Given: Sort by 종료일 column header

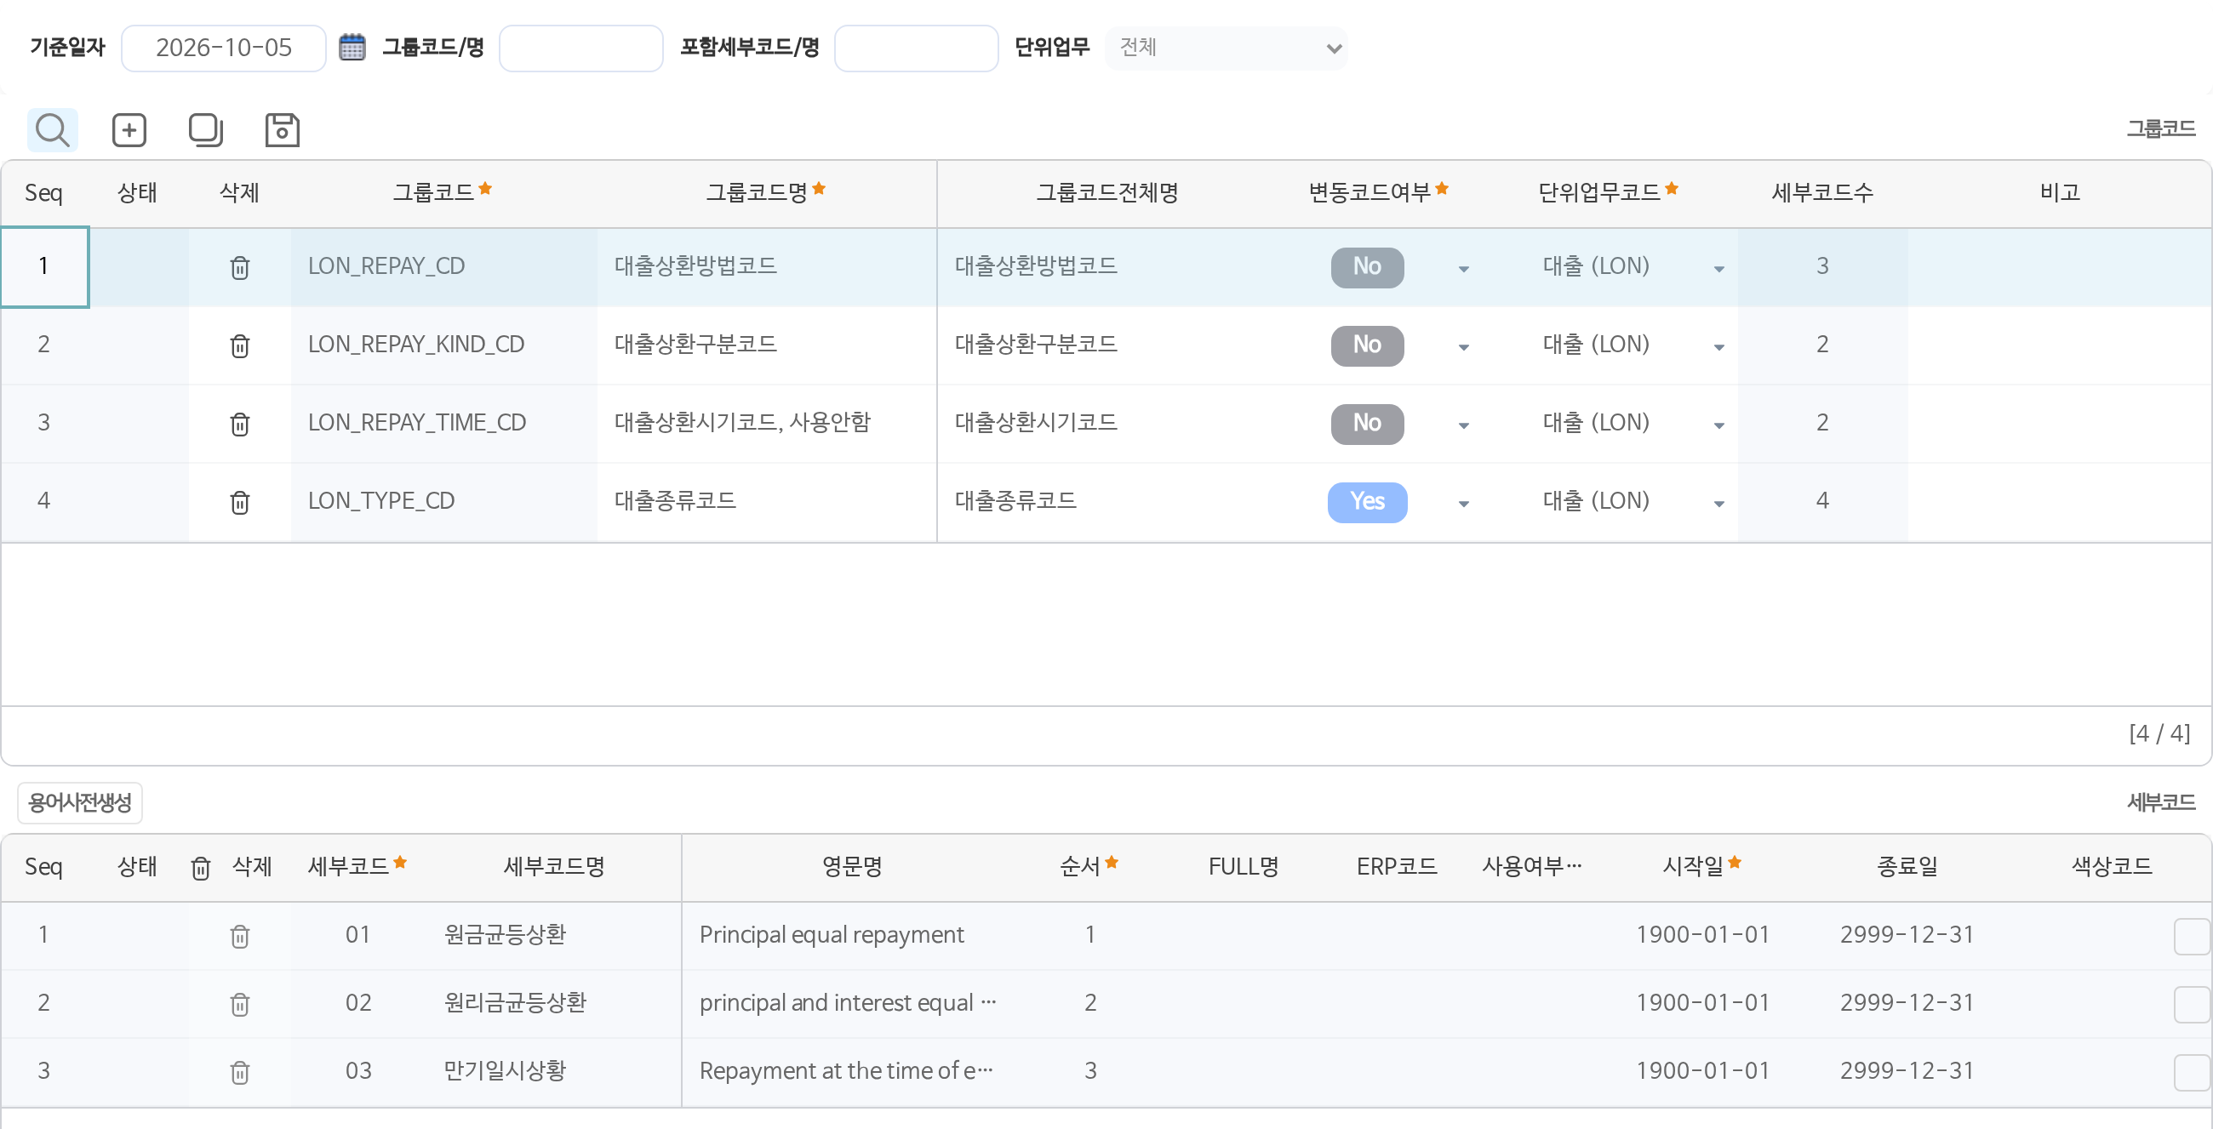Looking at the screenshot, I should [x=1907, y=866].
